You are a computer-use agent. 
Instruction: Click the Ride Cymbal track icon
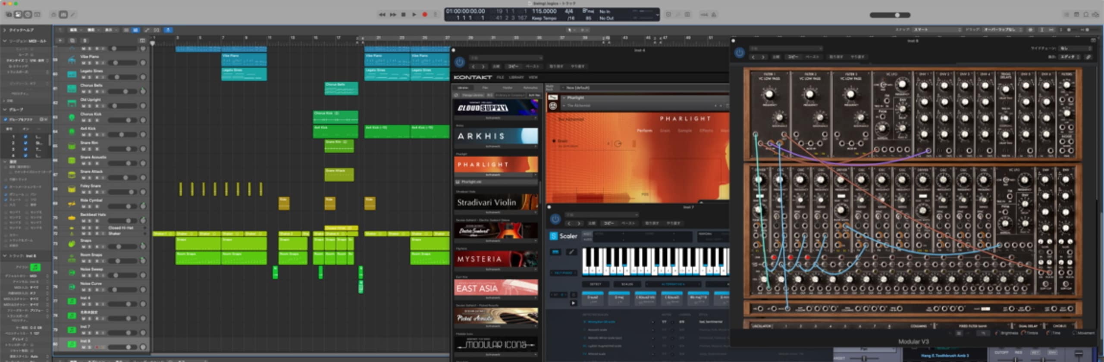72,203
